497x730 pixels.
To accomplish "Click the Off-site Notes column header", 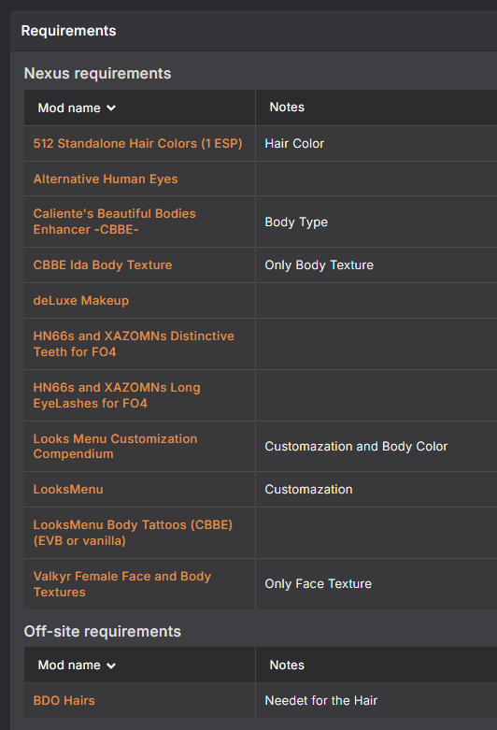I will (287, 665).
